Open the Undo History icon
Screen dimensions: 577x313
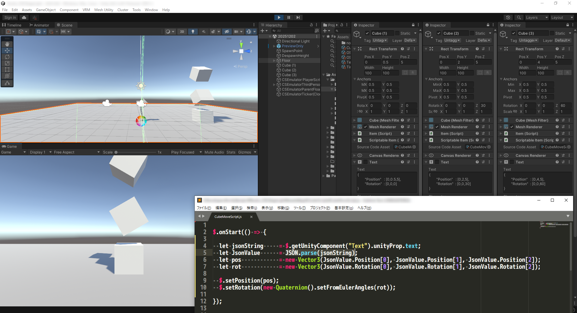508,17
